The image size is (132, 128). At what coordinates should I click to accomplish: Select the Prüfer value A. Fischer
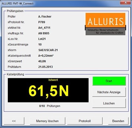[45, 16]
